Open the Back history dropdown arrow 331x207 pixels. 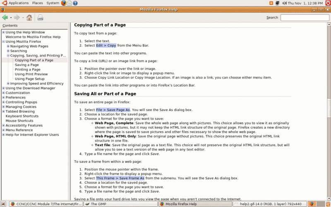11,18
